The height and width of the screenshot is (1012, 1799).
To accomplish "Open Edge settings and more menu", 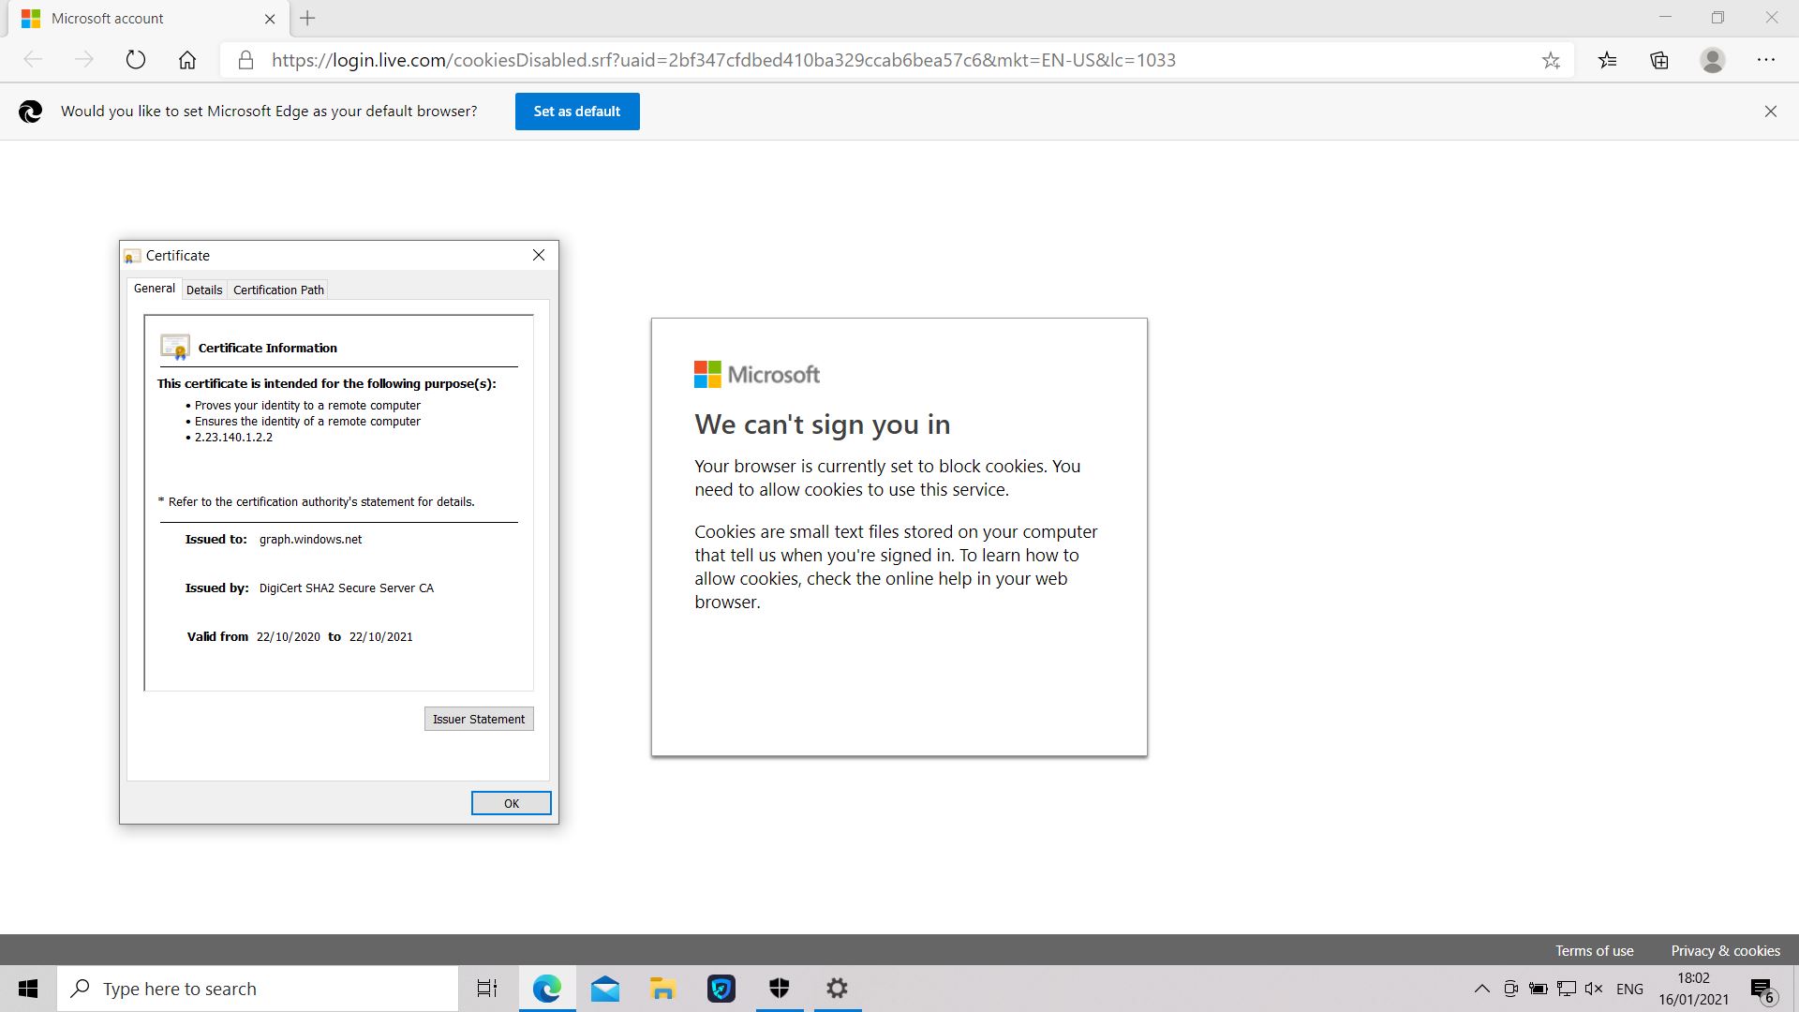I will coord(1766,60).
